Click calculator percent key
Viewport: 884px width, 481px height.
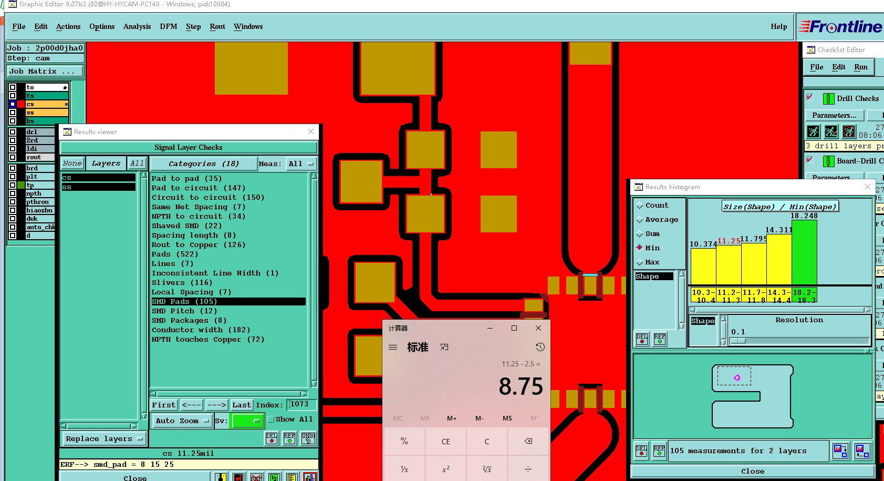(404, 441)
